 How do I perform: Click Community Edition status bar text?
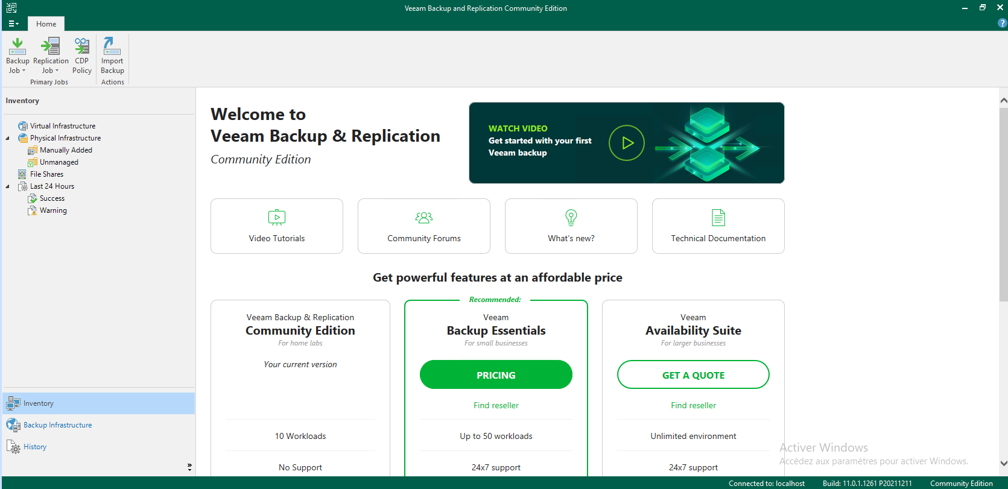[961, 484]
